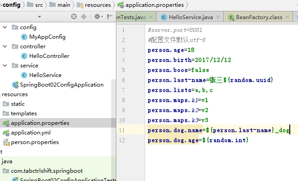This screenshot has height=181, width=298.
Task: Close the BeanFactory.class tab
Action: coord(287,17)
